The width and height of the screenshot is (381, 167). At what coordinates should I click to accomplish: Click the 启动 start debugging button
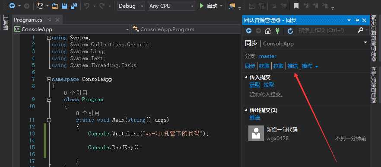click(208, 6)
